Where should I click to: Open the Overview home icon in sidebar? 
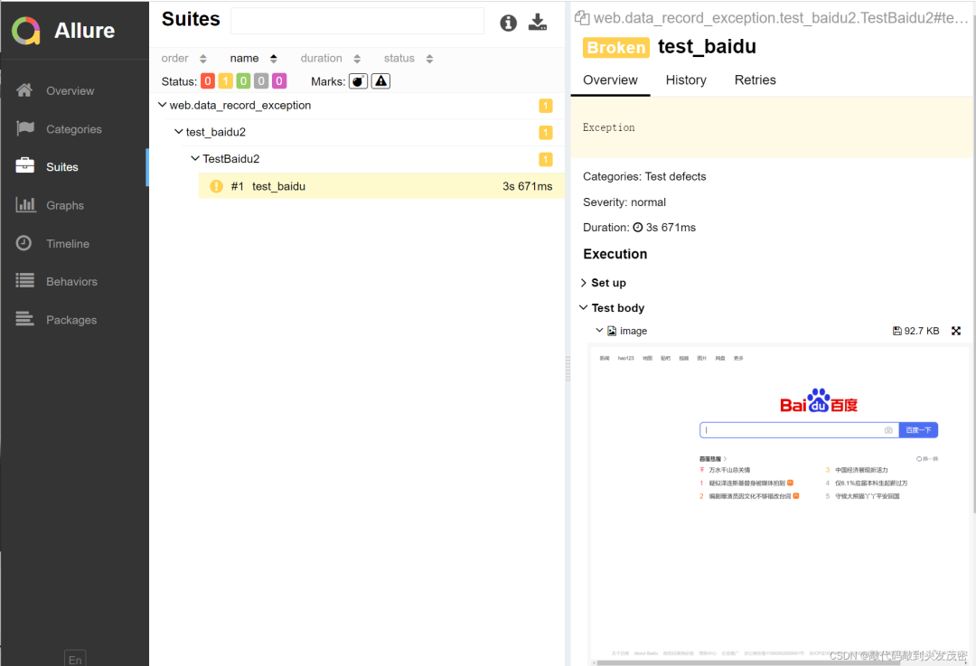(x=24, y=90)
